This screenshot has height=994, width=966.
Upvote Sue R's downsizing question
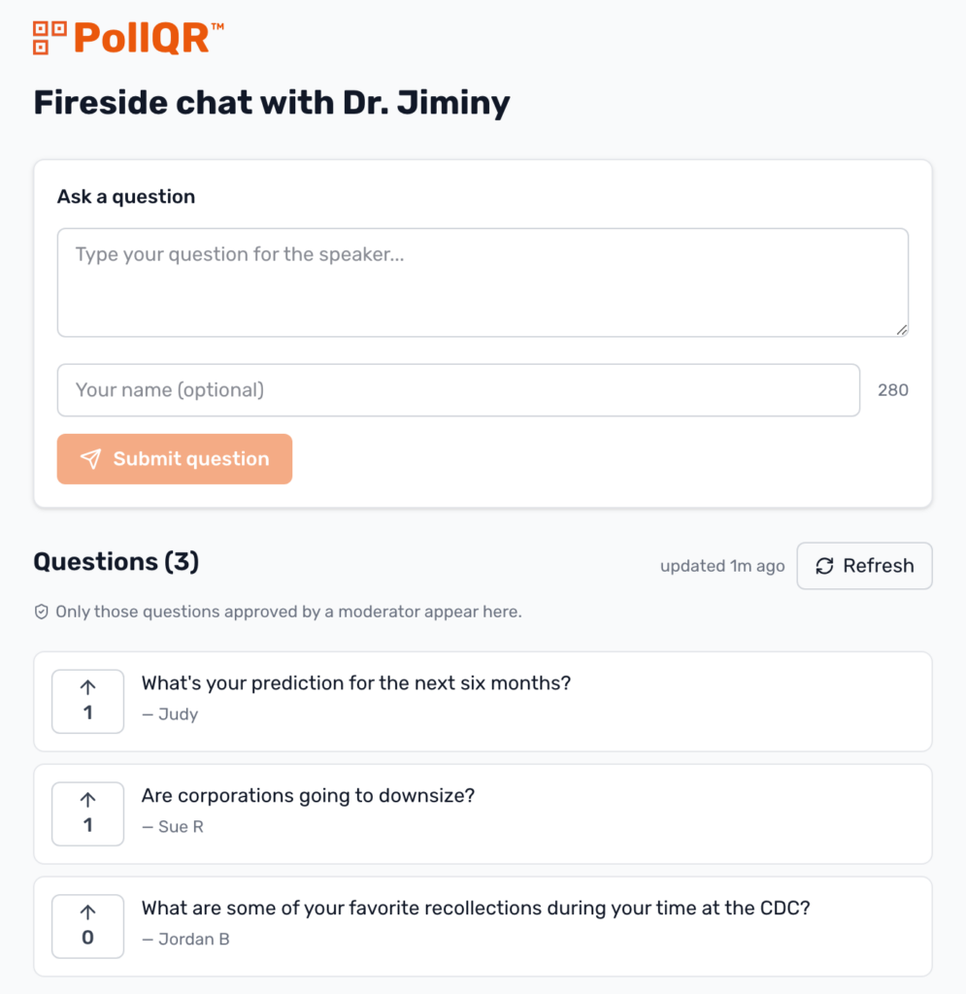click(x=88, y=813)
